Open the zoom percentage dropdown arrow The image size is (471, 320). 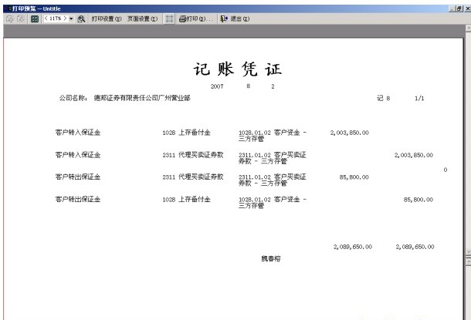pyautogui.click(x=72, y=17)
